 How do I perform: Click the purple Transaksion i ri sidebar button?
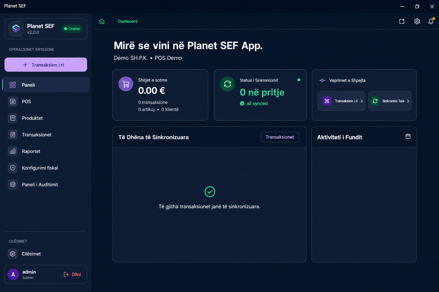coord(46,65)
